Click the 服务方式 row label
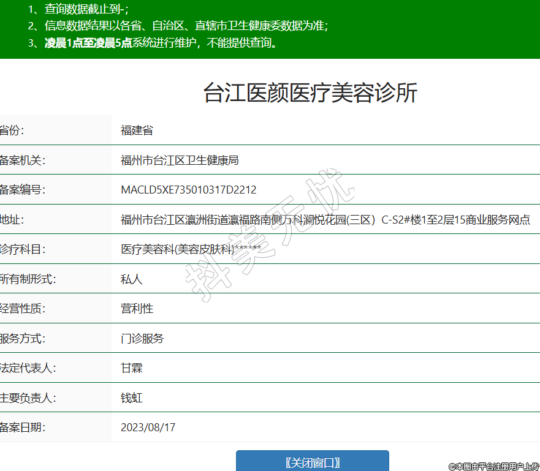Image resolution: width=540 pixels, height=471 pixels. coord(23,339)
